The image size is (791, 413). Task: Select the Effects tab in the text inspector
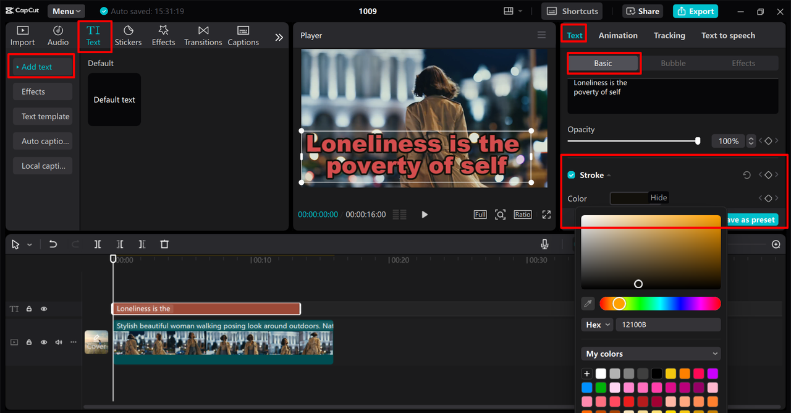[743, 63]
